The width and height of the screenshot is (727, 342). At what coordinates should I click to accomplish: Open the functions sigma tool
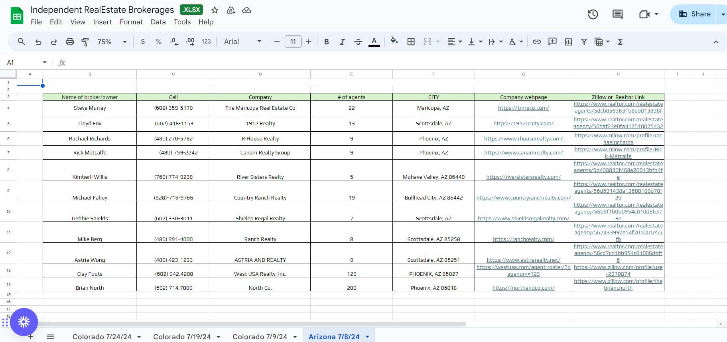(620, 42)
